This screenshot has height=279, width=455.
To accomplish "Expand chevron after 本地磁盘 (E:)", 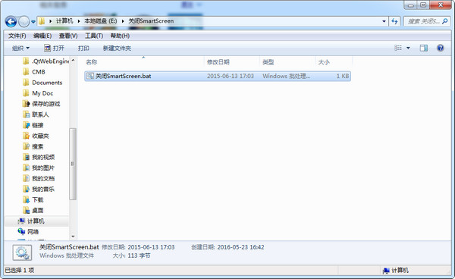I will pyautogui.click(x=123, y=21).
